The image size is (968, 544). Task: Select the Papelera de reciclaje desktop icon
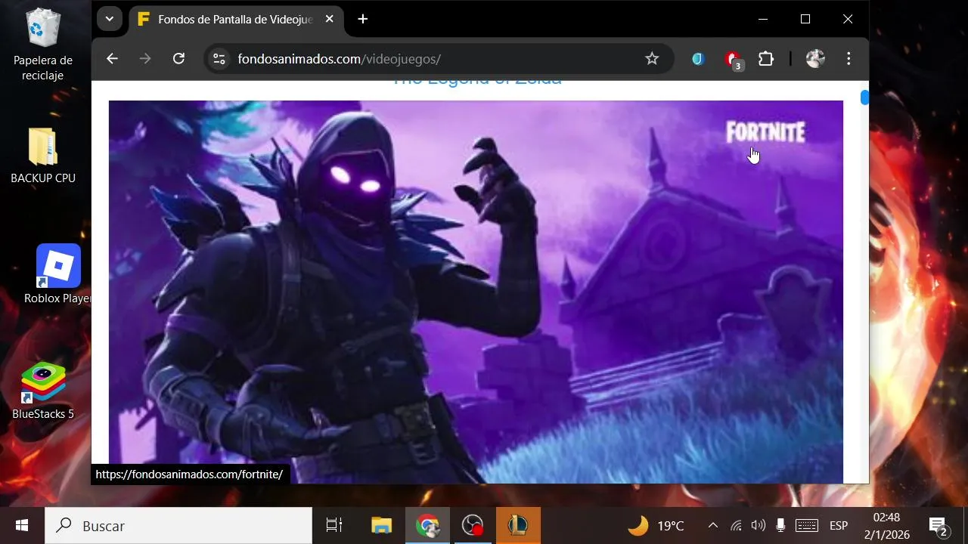[x=43, y=45]
